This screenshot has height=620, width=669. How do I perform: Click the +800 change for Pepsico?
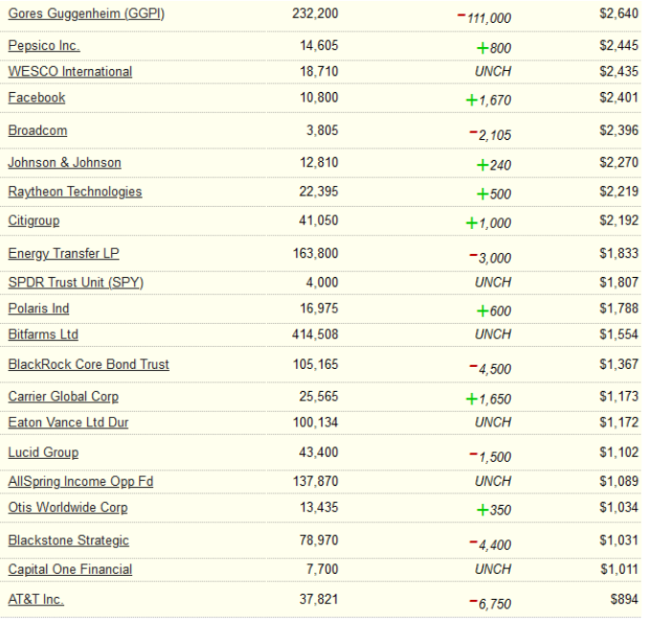tap(494, 48)
